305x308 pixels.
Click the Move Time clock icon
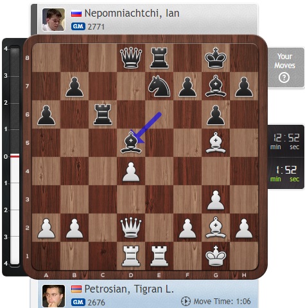coord(186,302)
